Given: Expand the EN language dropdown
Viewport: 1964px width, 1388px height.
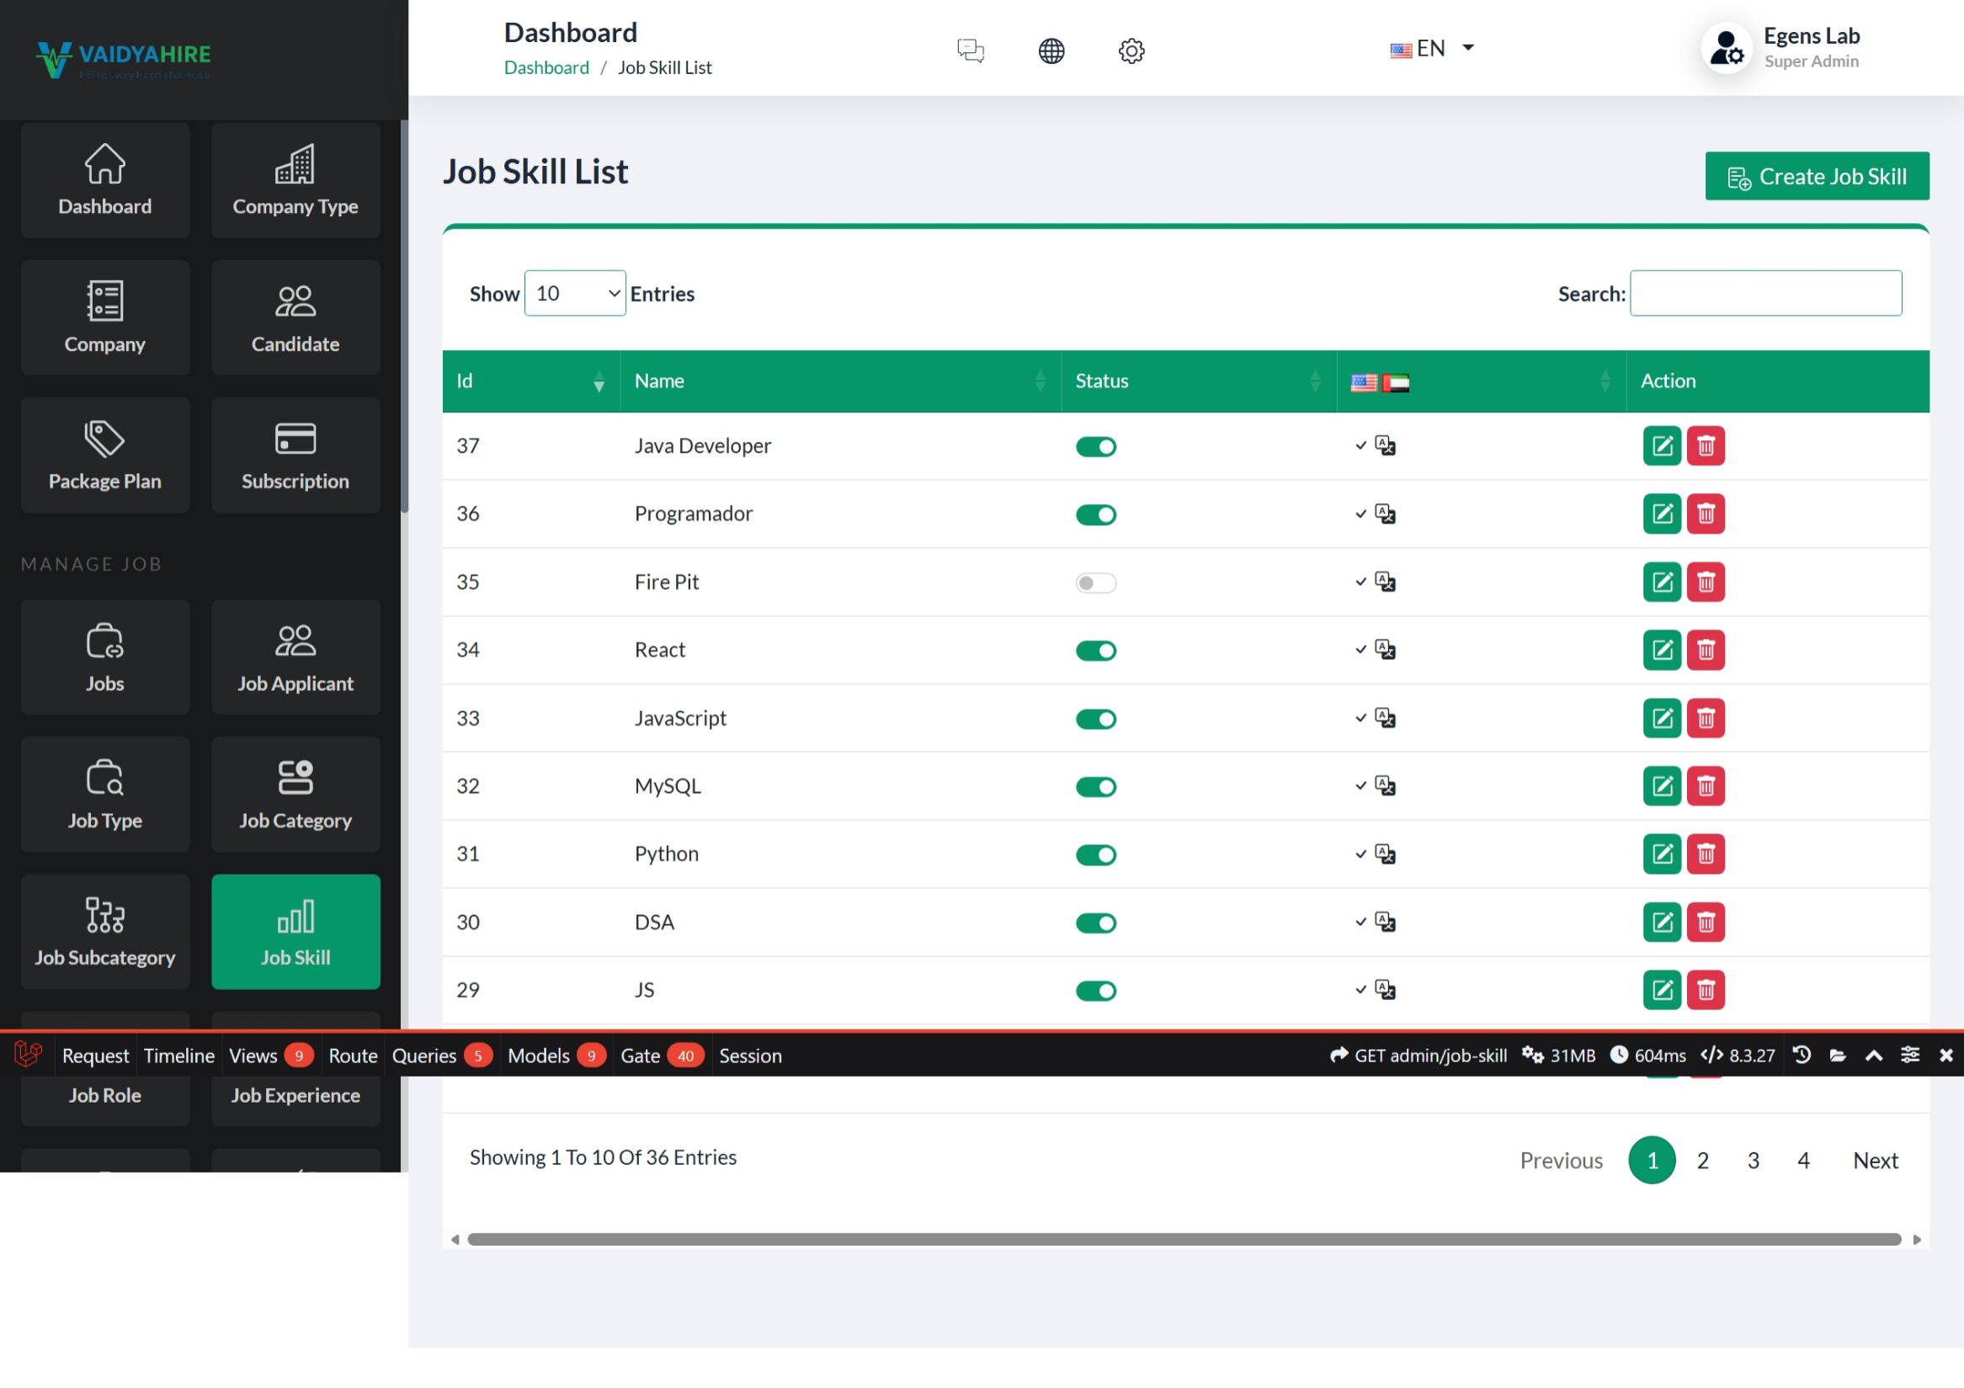Looking at the screenshot, I should (x=1432, y=49).
